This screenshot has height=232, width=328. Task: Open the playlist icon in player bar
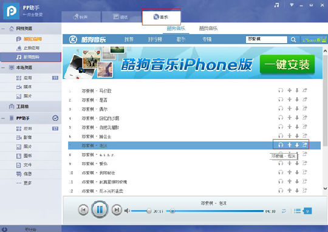297,211
